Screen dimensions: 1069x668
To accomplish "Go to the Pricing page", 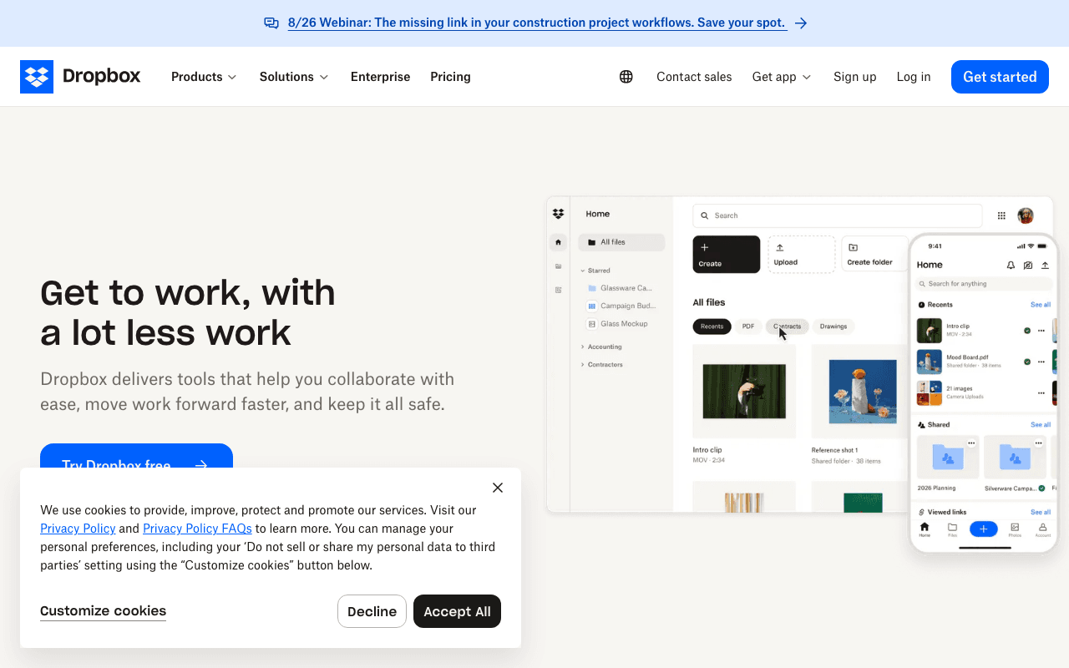I will 450,77.
